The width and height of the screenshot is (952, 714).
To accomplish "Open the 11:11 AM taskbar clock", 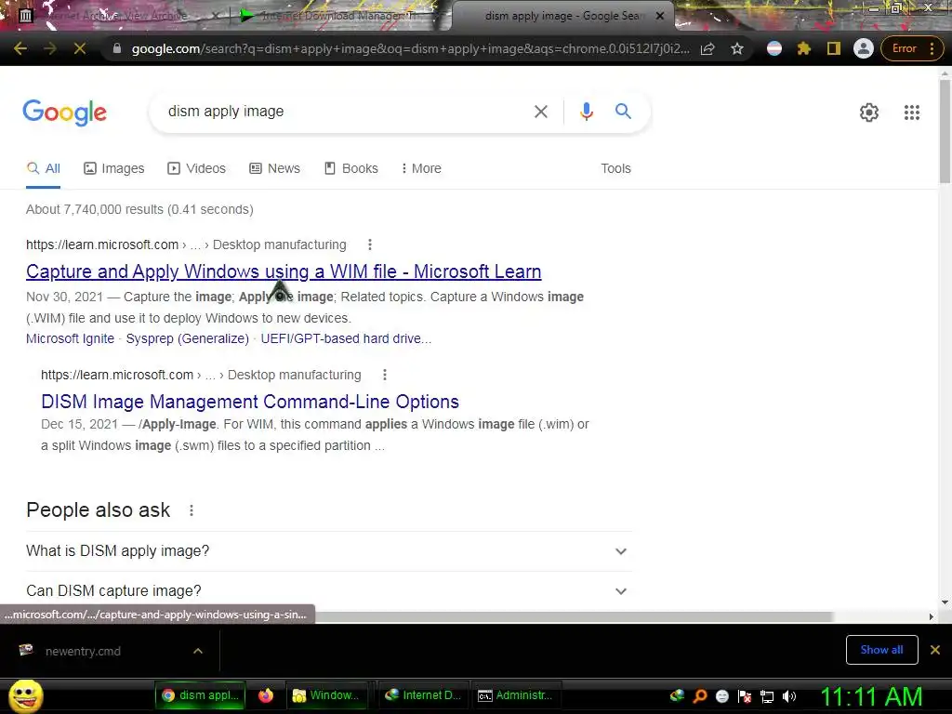I will [871, 696].
